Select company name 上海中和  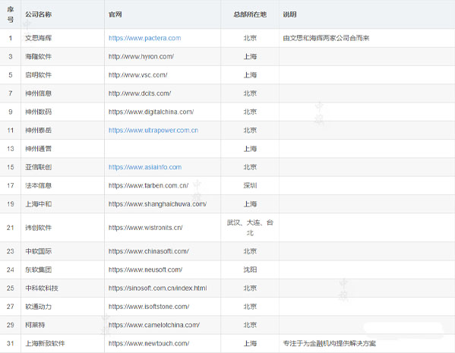(38, 204)
